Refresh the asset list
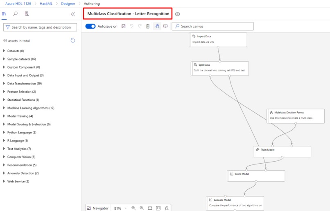Image resolution: width=330 pixels, height=211 pixels. pos(72,40)
